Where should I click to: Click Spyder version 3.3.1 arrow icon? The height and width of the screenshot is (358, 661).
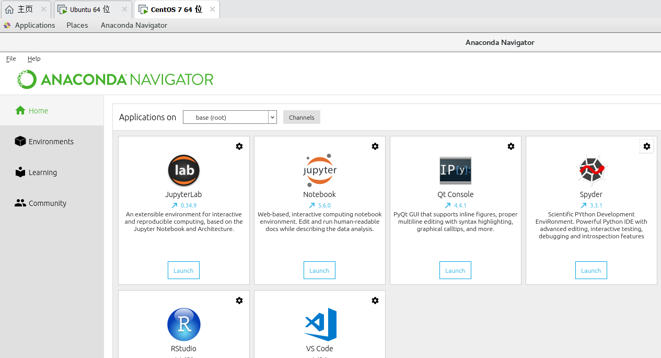point(584,205)
